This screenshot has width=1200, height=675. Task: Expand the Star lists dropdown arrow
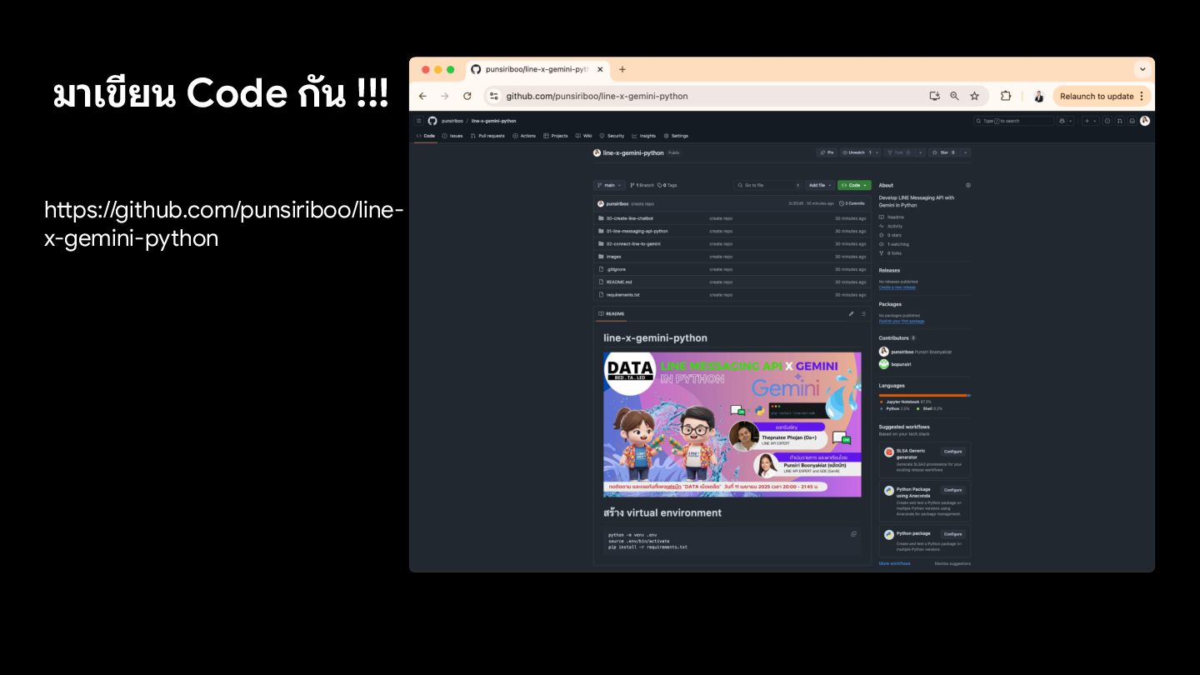pyautogui.click(x=966, y=152)
